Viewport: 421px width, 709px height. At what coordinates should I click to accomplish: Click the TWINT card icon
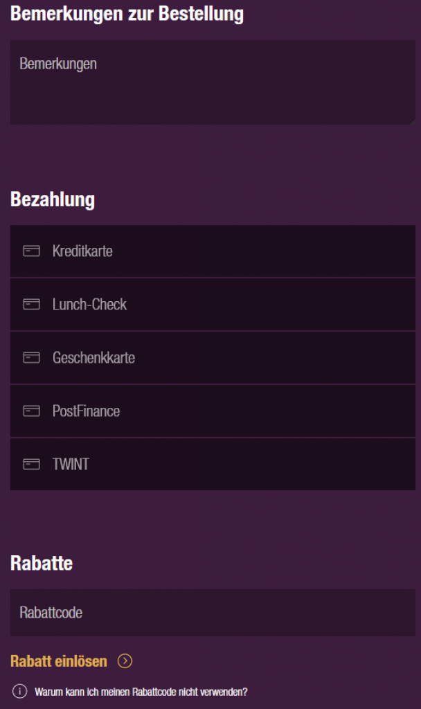[x=31, y=465]
